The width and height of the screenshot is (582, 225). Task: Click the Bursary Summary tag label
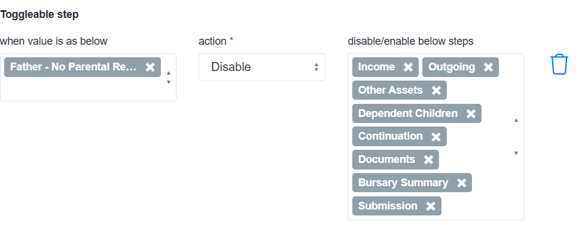tap(403, 183)
